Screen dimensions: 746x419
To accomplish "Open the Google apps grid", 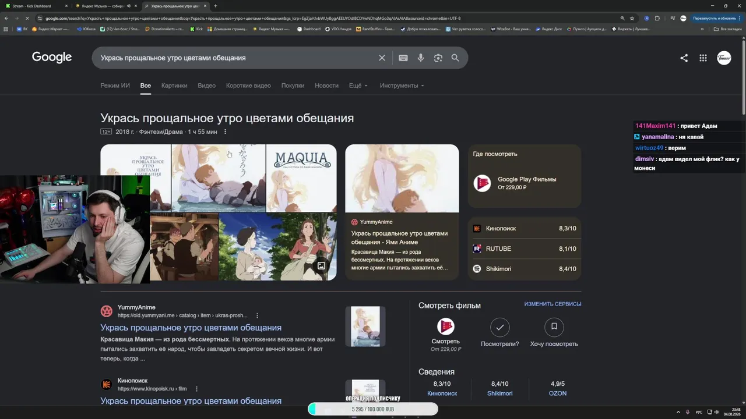I will click(x=703, y=58).
